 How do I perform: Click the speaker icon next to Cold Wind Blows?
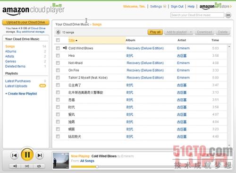pyautogui.click(x=65, y=48)
